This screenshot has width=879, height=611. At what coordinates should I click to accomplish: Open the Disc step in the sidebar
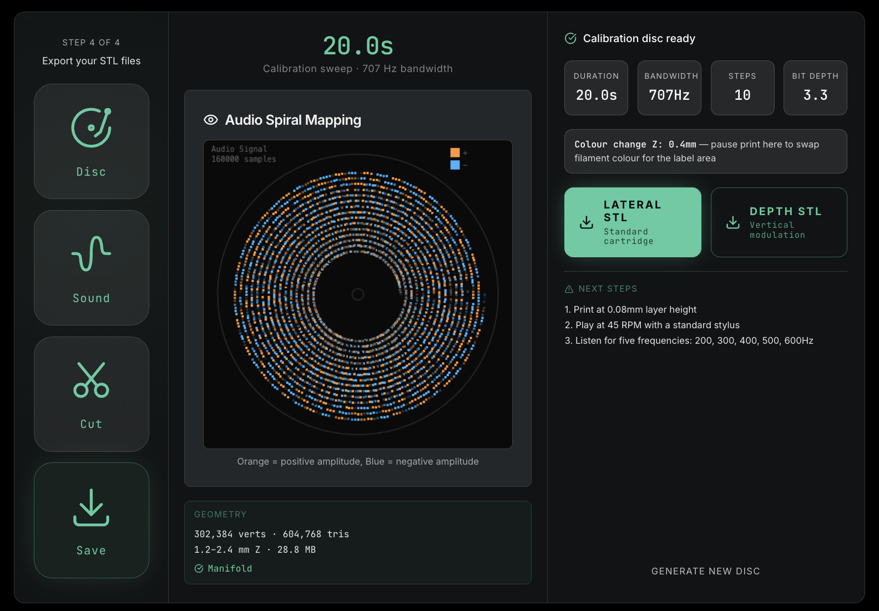click(x=92, y=141)
